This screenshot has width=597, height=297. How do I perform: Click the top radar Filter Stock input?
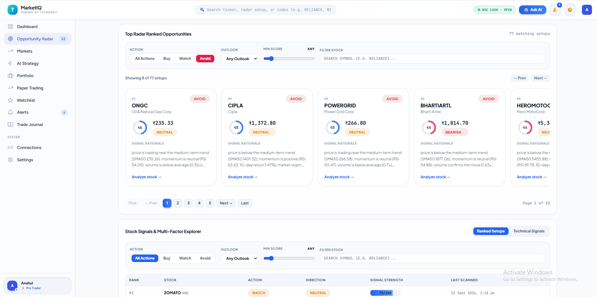coord(432,59)
